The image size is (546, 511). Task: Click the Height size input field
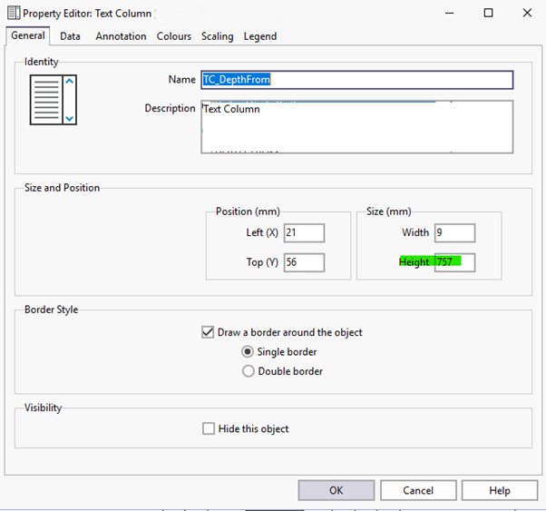click(454, 262)
